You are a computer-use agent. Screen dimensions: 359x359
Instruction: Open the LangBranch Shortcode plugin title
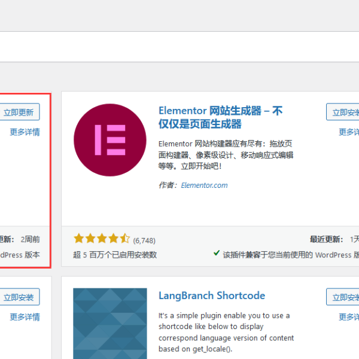coord(212,296)
